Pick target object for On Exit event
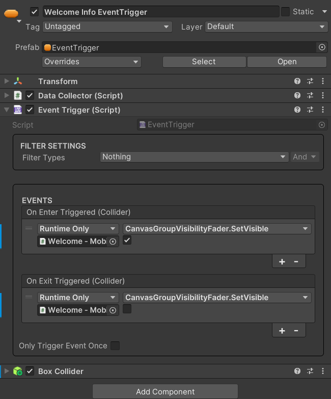This screenshot has width=331, height=399. [113, 310]
